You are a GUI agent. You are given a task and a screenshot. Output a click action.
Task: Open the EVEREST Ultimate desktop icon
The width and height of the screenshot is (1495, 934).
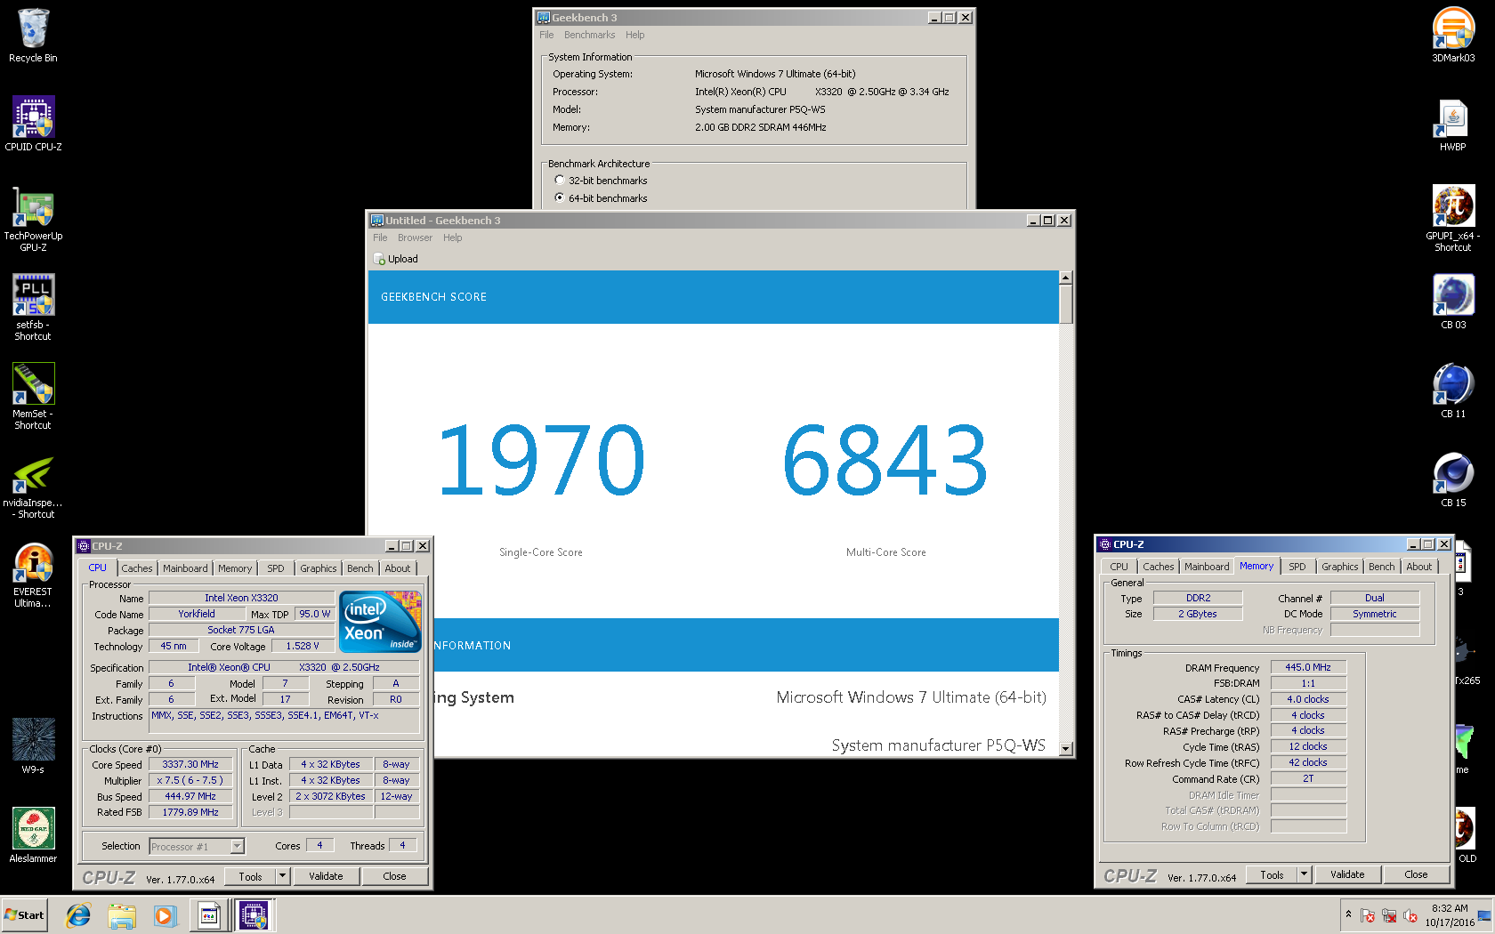click(33, 575)
